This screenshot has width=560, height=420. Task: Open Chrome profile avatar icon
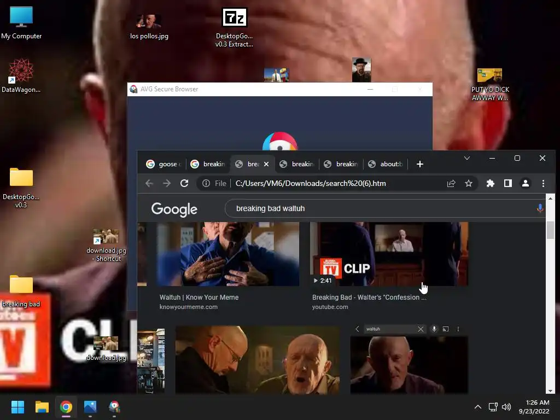(x=526, y=184)
